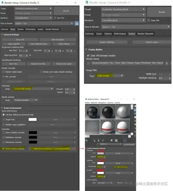Select Single map radio option
Image resolution: width=173 pixels, height=191 pixels.
pos(4,119)
